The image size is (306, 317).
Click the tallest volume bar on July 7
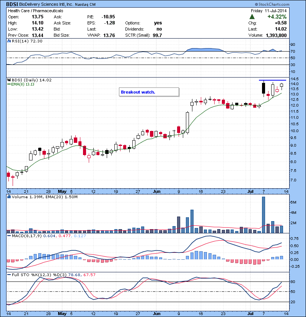click(x=264, y=215)
